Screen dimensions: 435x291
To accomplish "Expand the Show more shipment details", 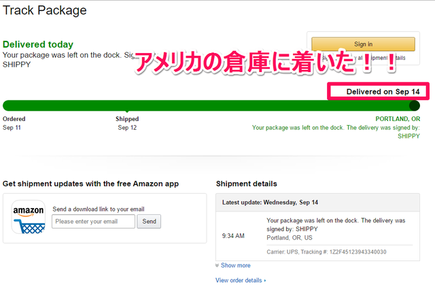I will click(x=236, y=265).
